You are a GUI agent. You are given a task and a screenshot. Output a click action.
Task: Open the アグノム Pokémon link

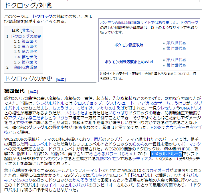[16, 118]
